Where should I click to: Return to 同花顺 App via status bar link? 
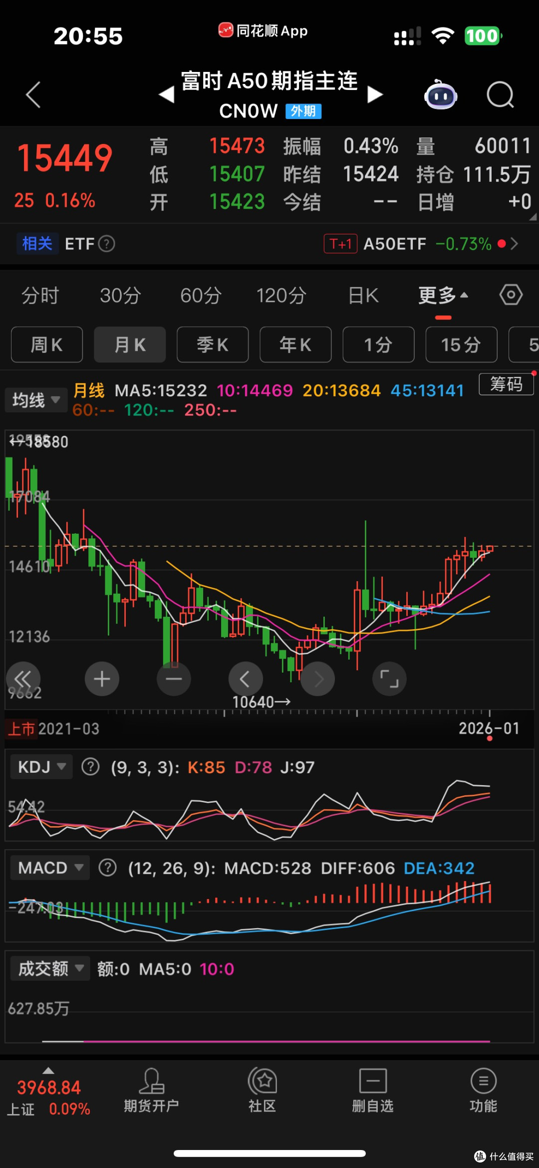[263, 31]
